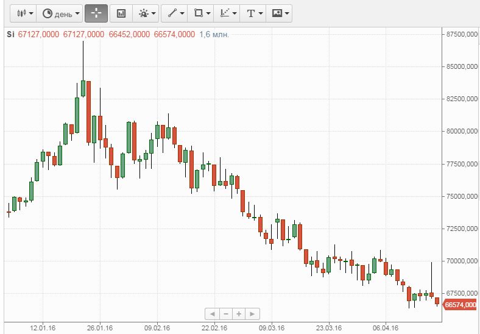Zoom out chart with minus button
Screen dimensions: 480x334
pyautogui.click(x=225, y=314)
